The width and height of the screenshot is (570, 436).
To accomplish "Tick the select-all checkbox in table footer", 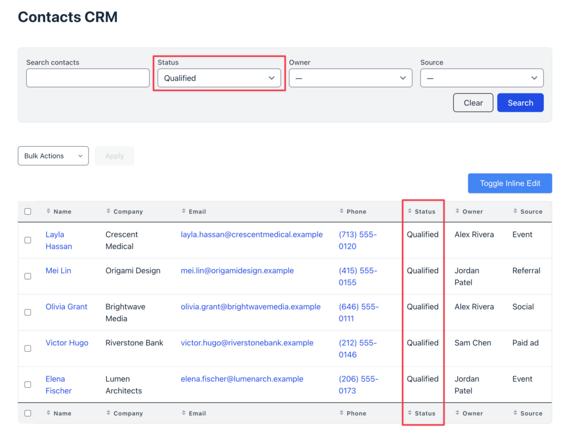I will click(x=28, y=413).
